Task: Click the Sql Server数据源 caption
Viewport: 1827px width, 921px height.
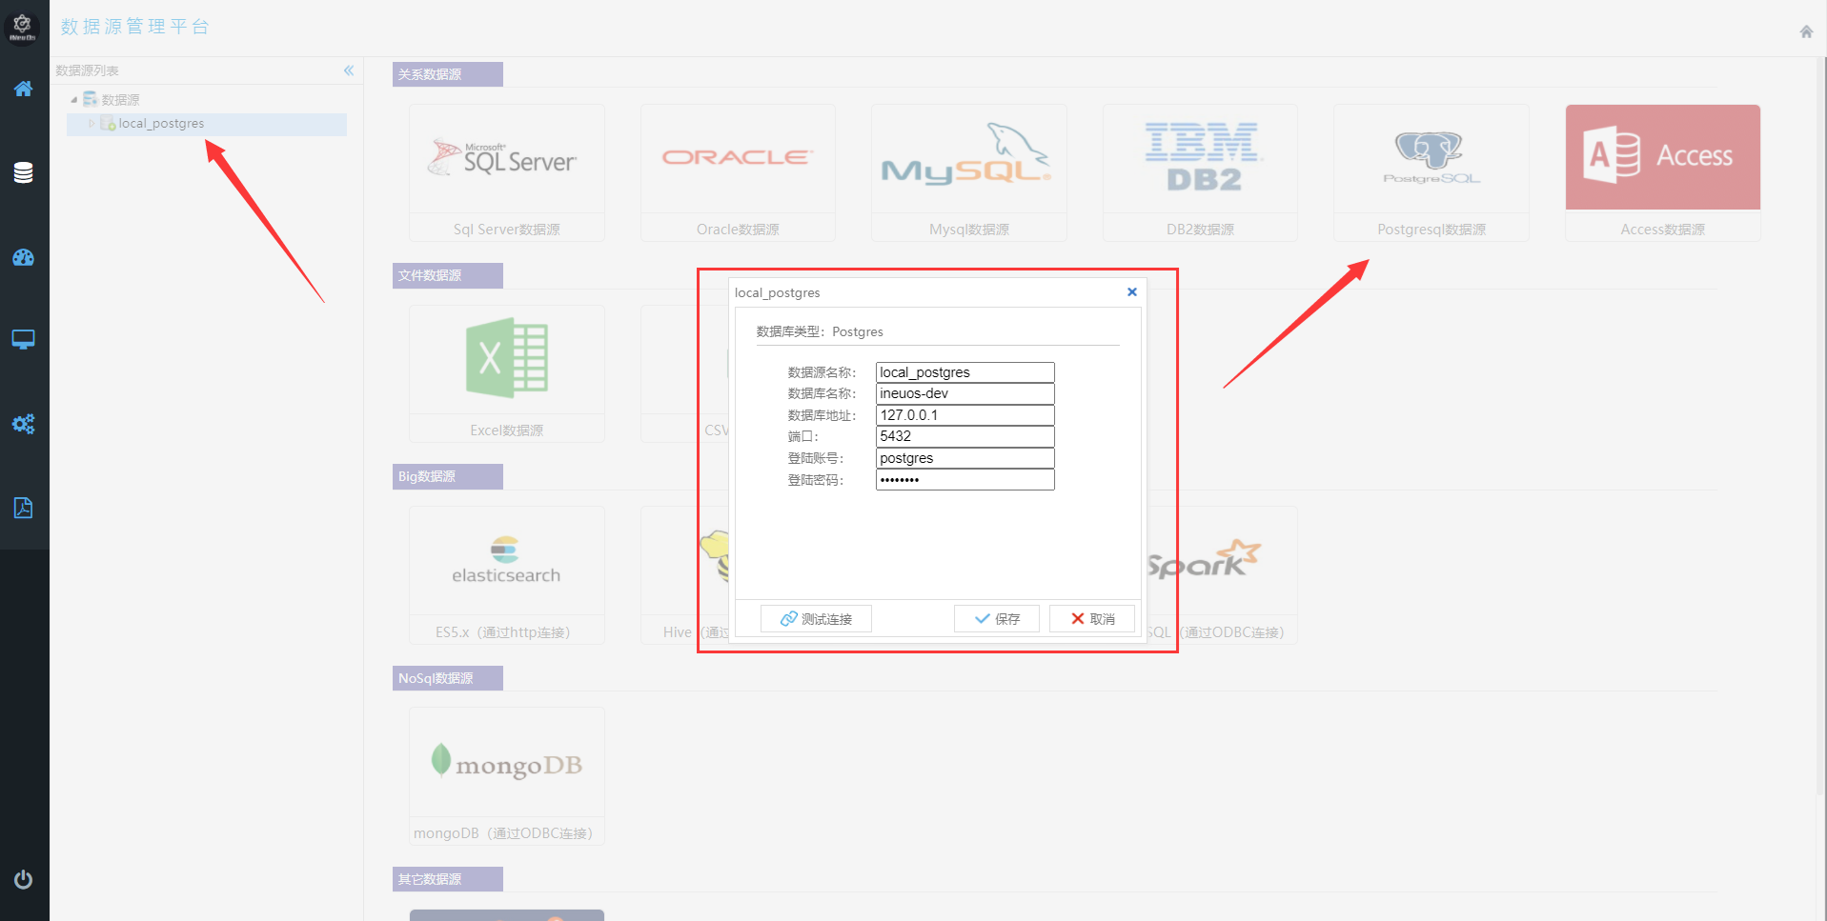Action: click(x=507, y=230)
